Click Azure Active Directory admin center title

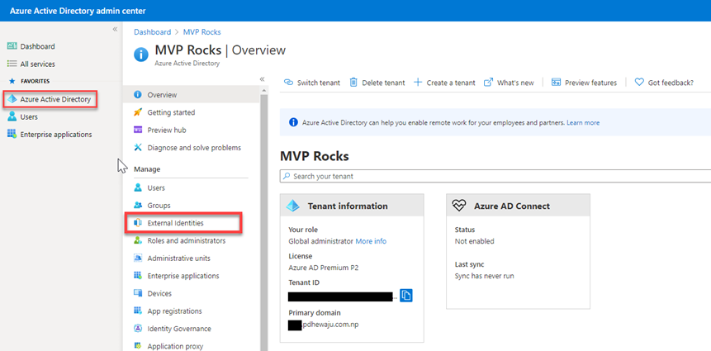click(x=78, y=11)
